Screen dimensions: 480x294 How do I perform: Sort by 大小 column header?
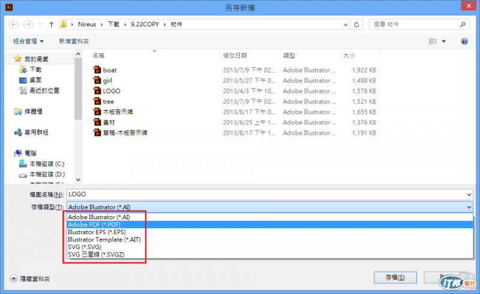click(349, 55)
